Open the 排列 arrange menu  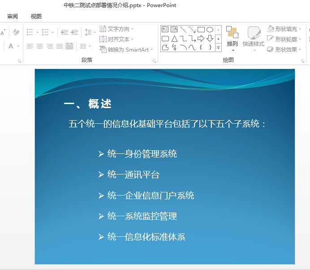click(232, 39)
